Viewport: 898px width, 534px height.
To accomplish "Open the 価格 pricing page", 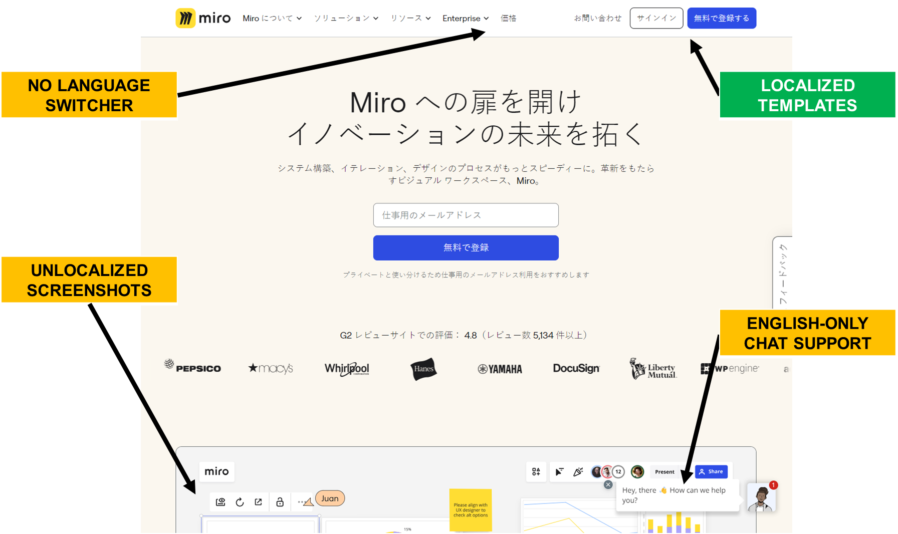I will point(508,18).
